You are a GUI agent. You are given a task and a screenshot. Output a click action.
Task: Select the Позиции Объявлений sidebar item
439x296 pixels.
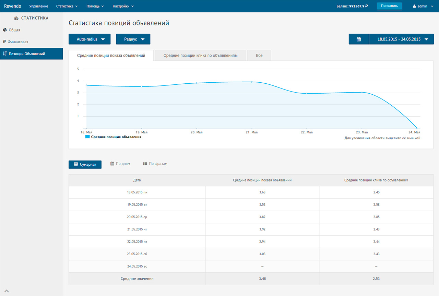pos(31,54)
